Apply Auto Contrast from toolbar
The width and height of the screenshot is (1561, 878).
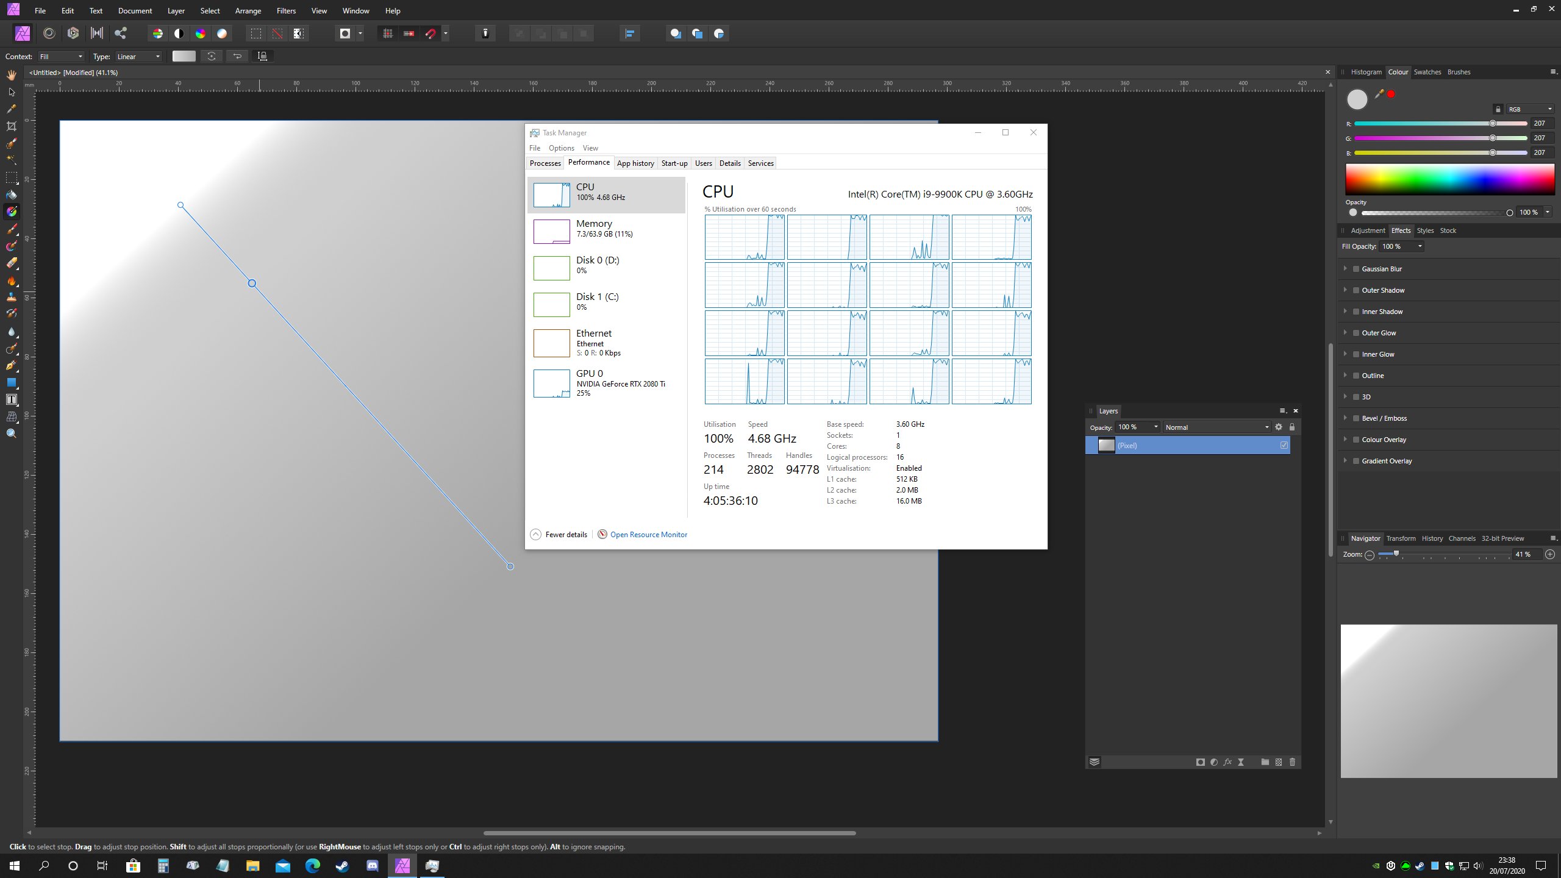179,34
